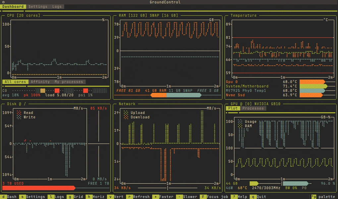Click the FREE 81 GB RAM label
This screenshot has height=199, width=338.
(x=128, y=91)
